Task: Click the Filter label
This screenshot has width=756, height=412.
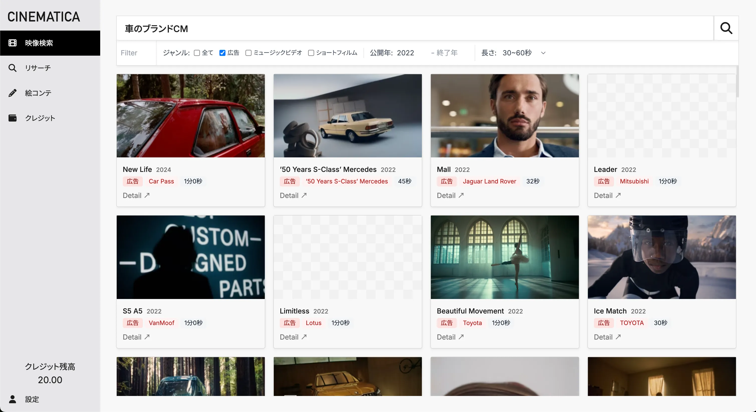Action: click(x=129, y=53)
